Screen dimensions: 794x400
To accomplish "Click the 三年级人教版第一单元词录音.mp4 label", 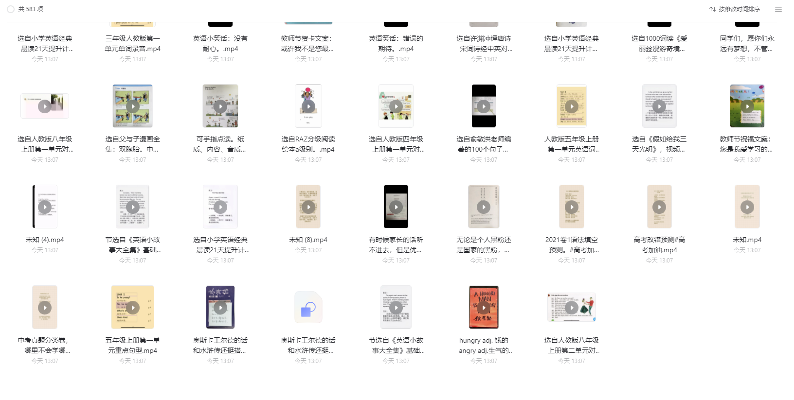I will coord(133,43).
